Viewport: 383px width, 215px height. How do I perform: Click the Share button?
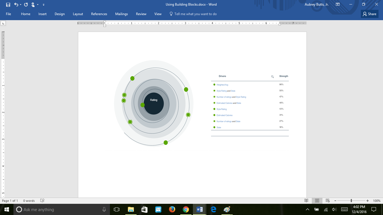370,14
